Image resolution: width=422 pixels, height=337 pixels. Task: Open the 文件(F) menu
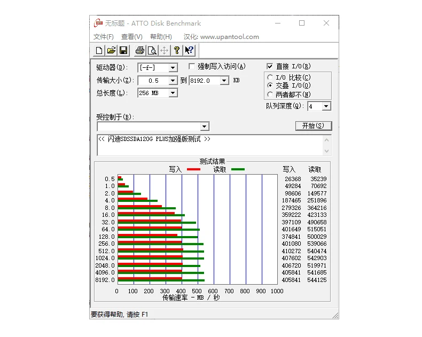tap(104, 37)
